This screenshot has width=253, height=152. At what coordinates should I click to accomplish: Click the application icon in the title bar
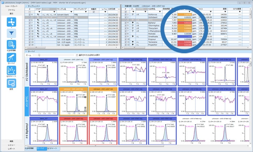tap(2, 3)
